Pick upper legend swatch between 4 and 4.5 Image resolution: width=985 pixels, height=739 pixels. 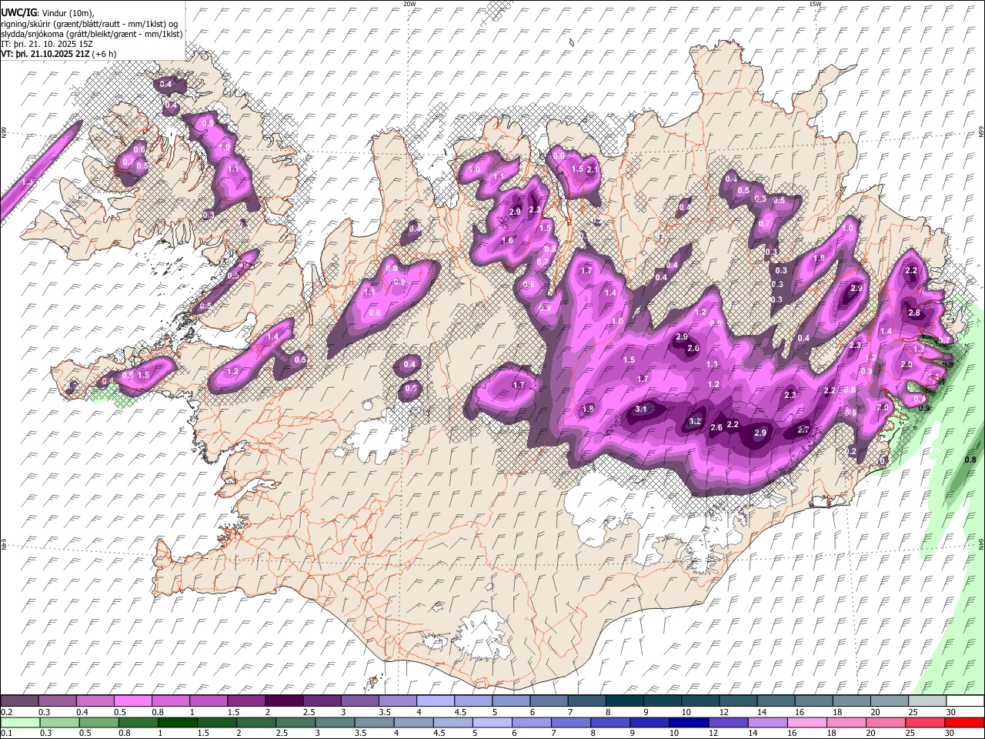(435, 701)
